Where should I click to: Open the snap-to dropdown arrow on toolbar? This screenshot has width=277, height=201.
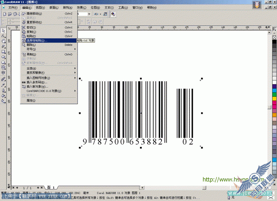click(x=101, y=14)
